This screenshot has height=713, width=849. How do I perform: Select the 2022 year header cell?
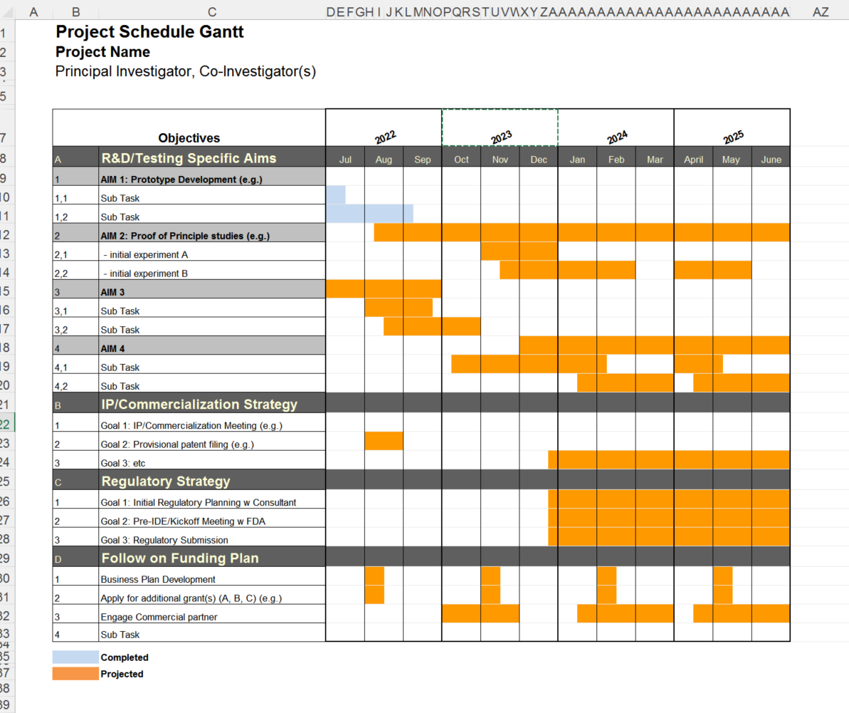point(384,134)
